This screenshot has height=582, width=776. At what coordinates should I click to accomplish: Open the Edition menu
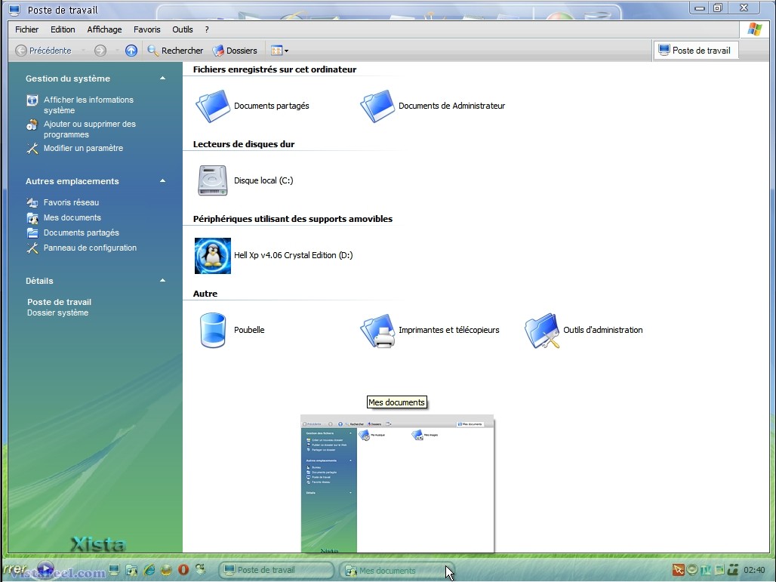63,29
